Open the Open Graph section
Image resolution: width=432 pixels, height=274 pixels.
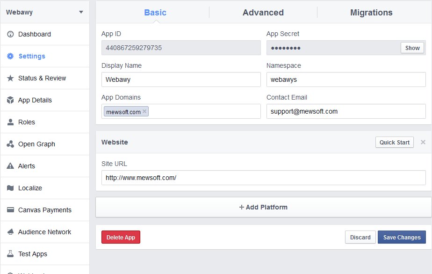[44, 144]
